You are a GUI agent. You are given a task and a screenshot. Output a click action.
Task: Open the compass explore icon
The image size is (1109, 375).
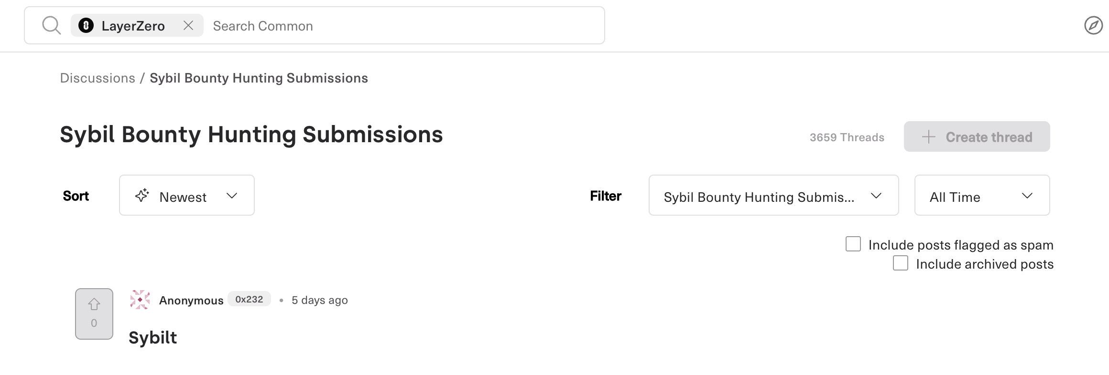[x=1093, y=25]
